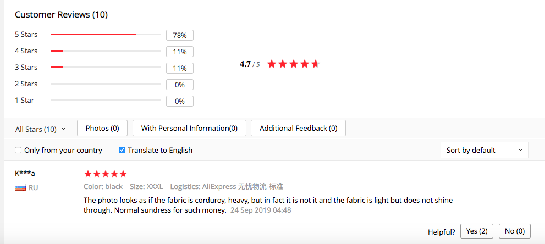Click the arrow on the Sort by default box

click(520, 150)
